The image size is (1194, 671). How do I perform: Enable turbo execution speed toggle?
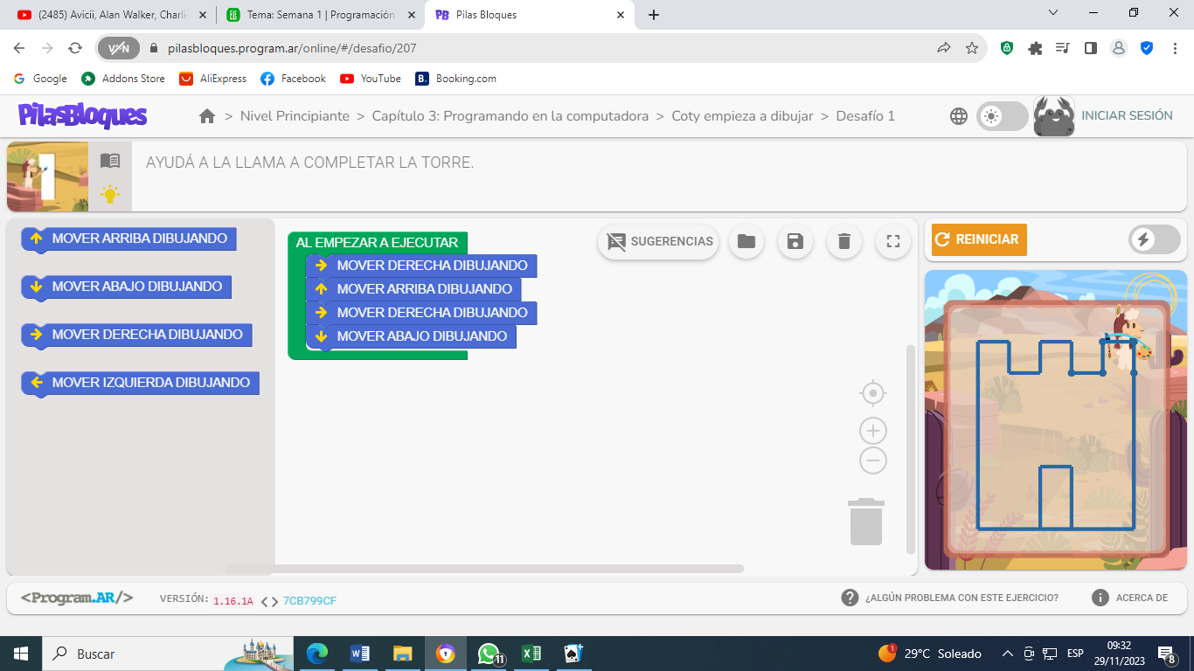tap(1154, 239)
